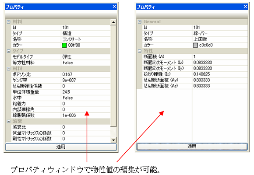The width and height of the screenshot is (254, 175).
Task: Click the scrollbar down arrow in left panel
Action: pyautogui.click(x=113, y=140)
